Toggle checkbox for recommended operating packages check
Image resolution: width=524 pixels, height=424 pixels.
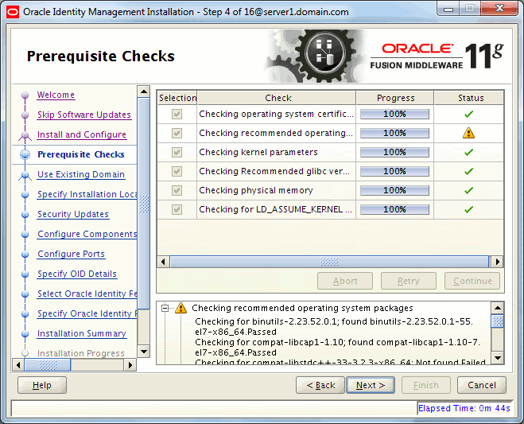(x=177, y=133)
